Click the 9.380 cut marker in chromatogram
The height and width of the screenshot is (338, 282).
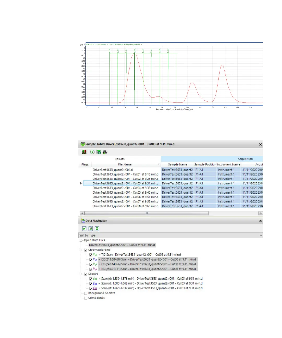click(x=134, y=51)
